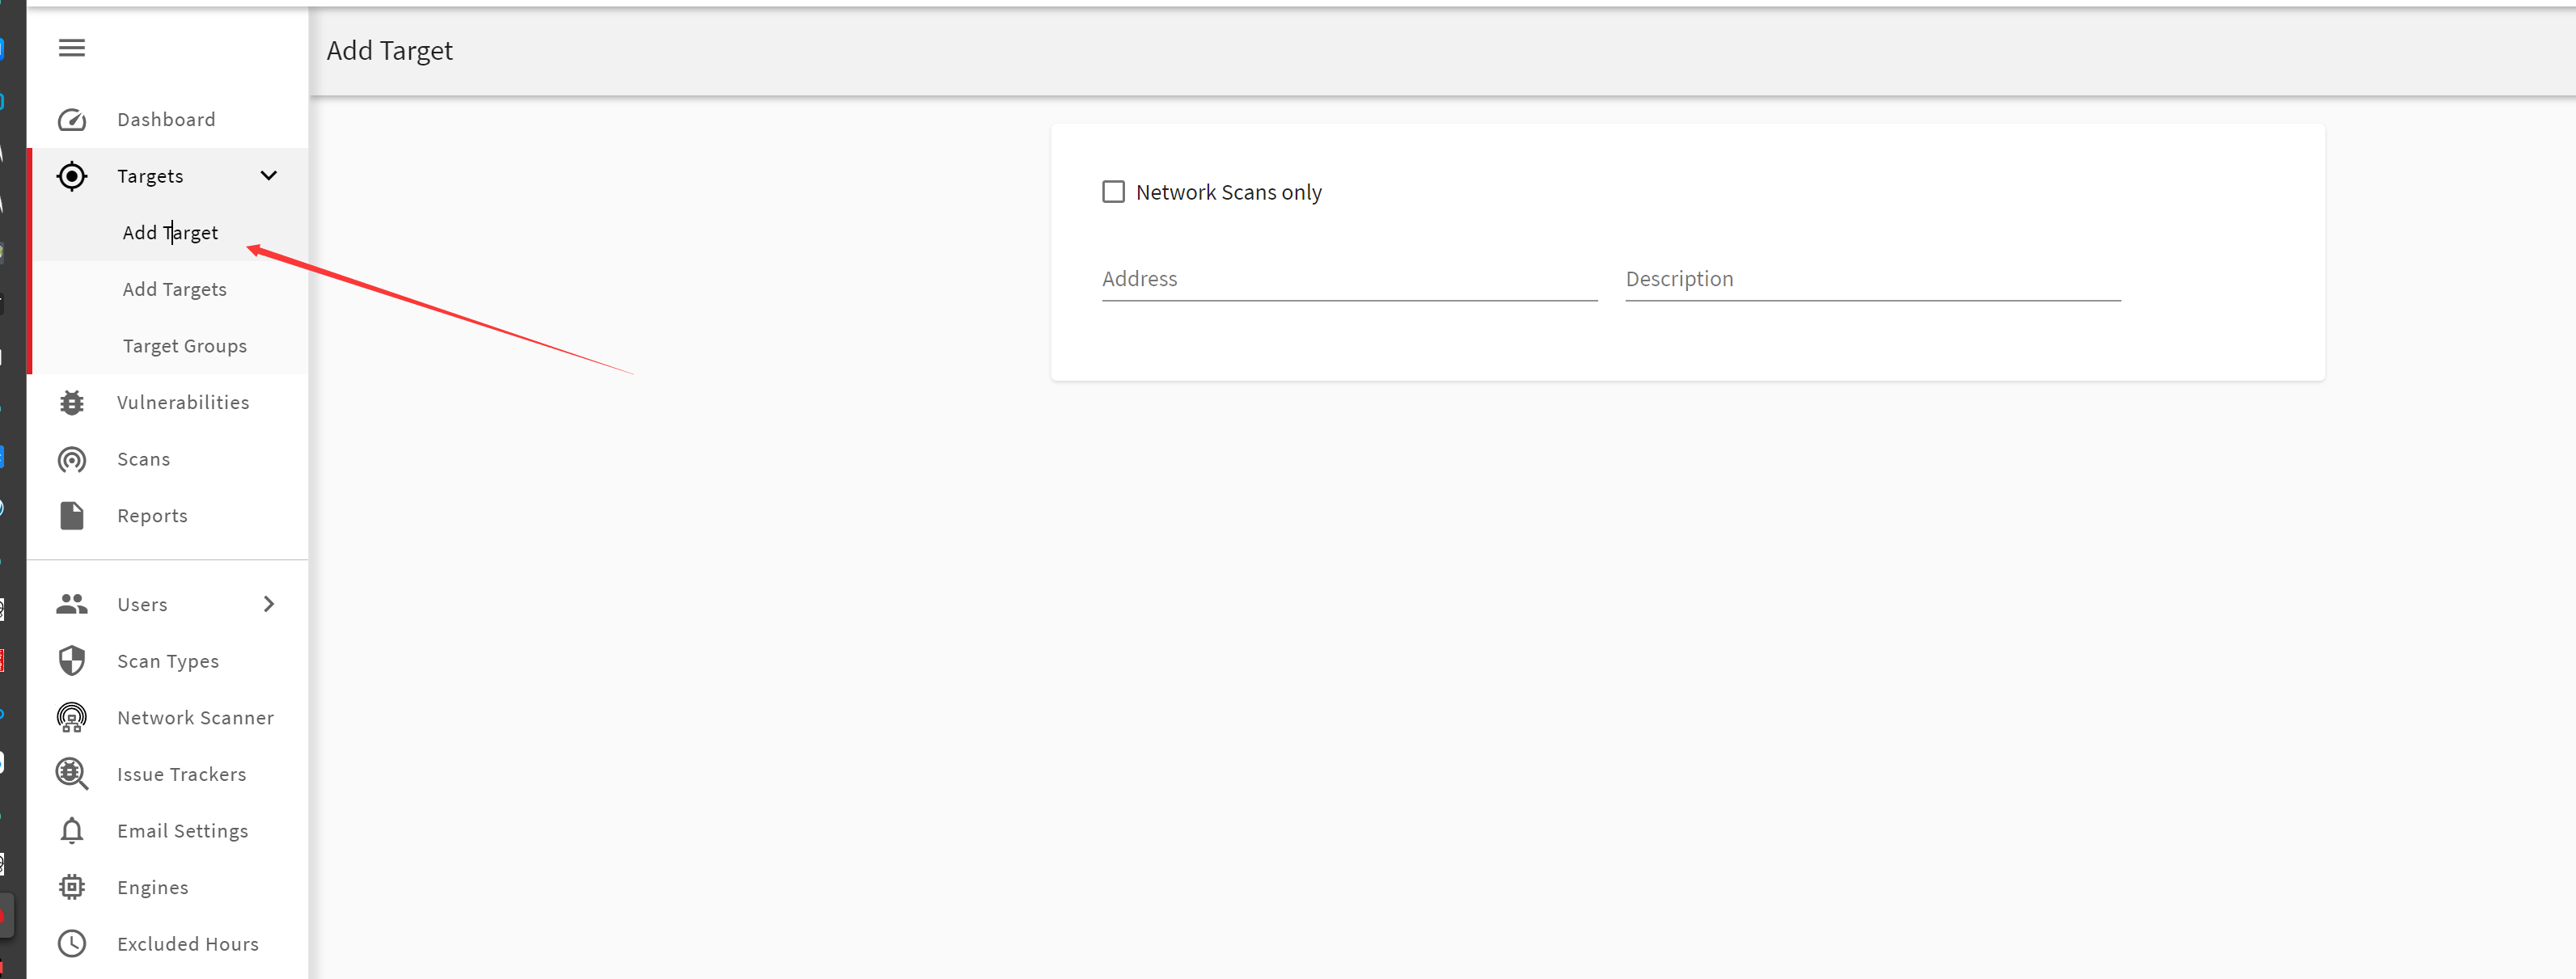The height and width of the screenshot is (979, 2576).
Task: Click the hamburger menu icon
Action: [x=72, y=48]
